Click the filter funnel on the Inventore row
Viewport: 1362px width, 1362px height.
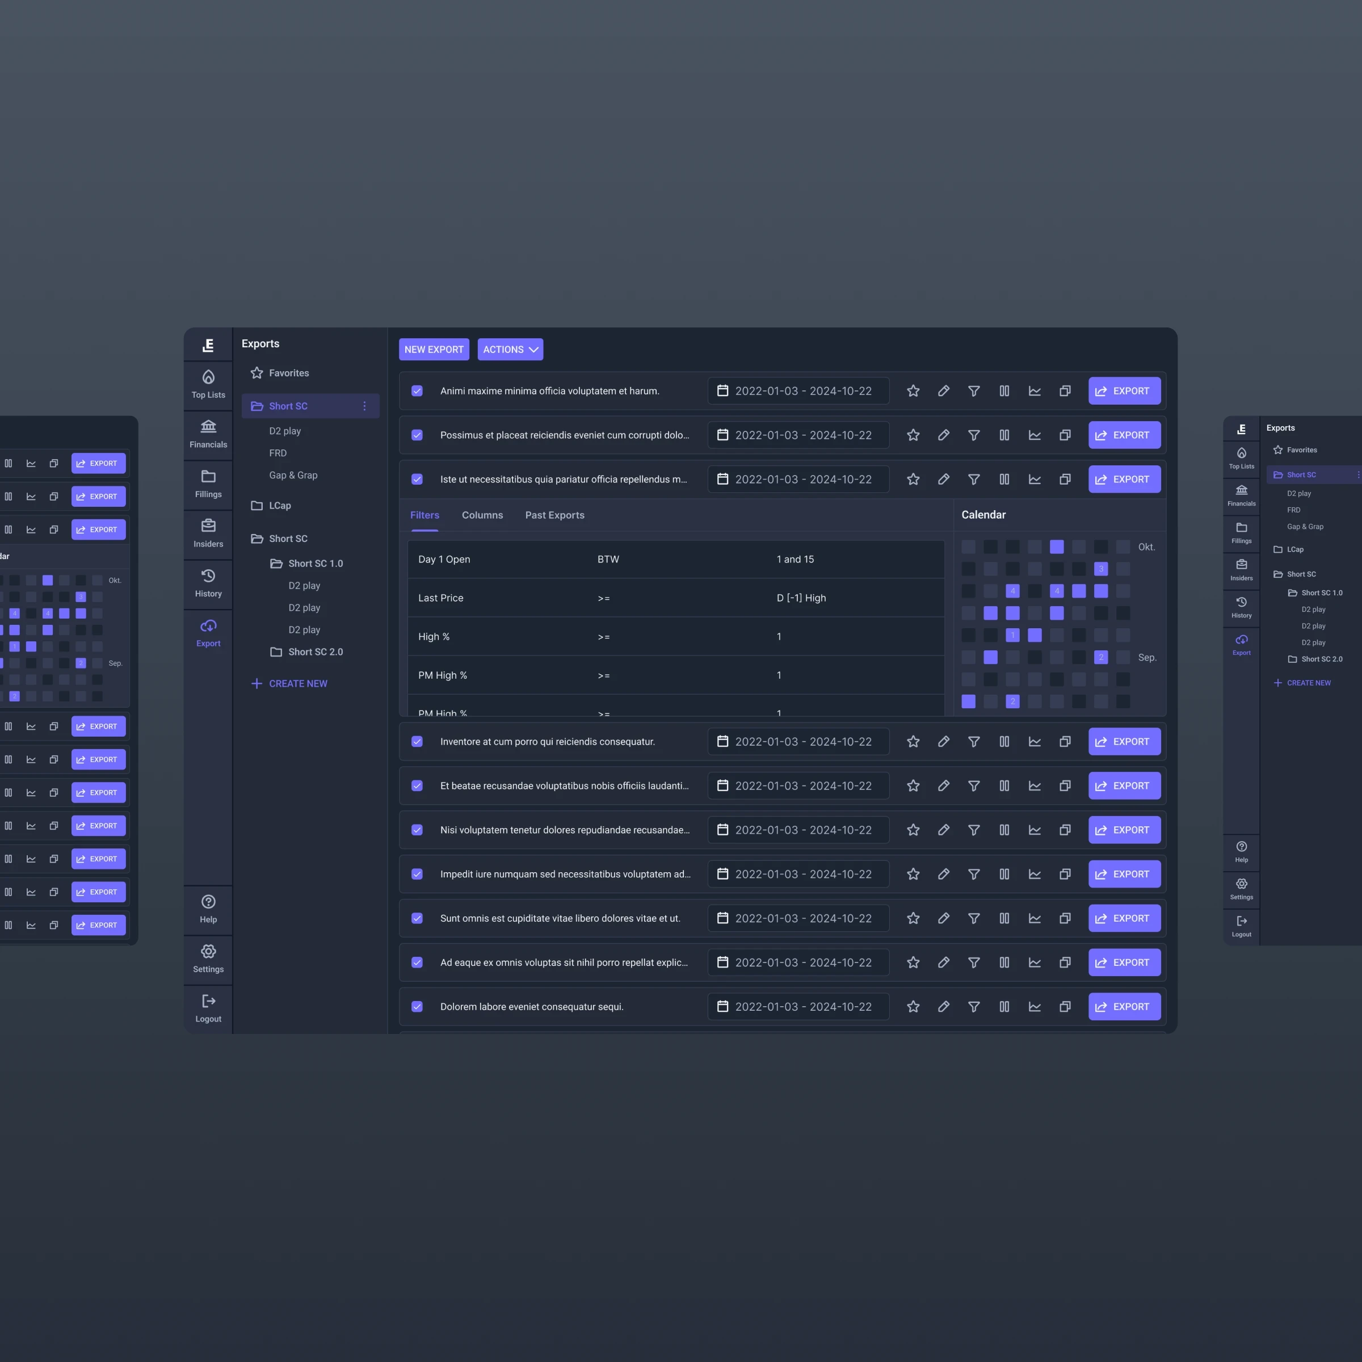tap(974, 742)
